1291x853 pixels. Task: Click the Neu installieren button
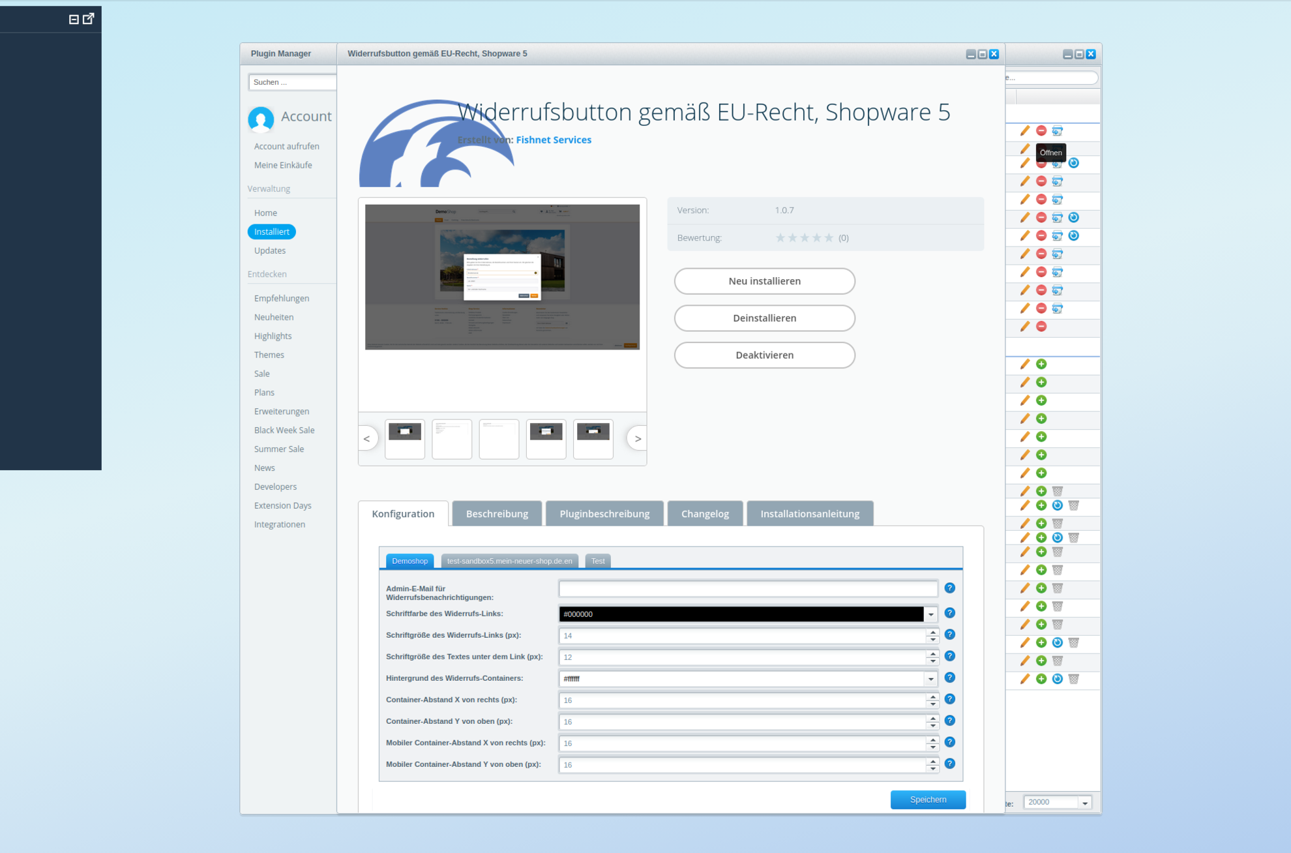tap(764, 281)
